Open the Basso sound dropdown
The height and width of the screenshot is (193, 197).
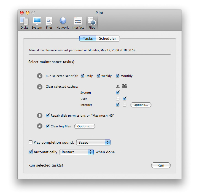(93, 142)
